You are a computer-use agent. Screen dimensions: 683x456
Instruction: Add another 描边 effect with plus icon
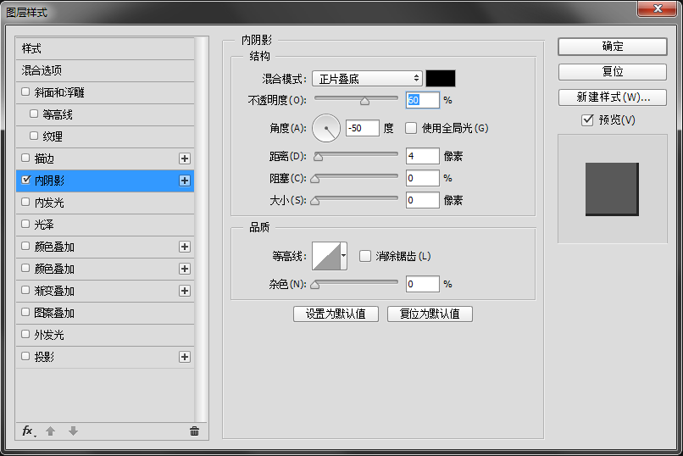point(185,158)
